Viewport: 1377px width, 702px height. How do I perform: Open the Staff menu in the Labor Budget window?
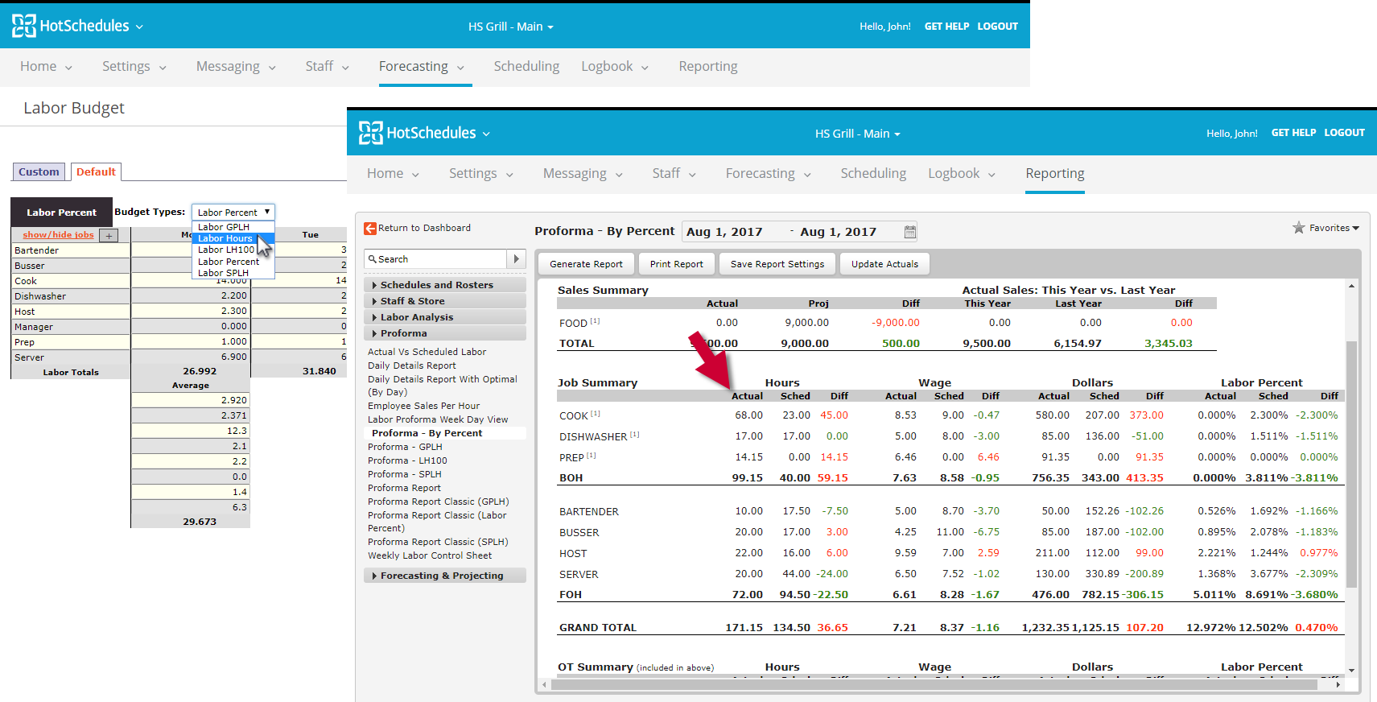(x=327, y=66)
